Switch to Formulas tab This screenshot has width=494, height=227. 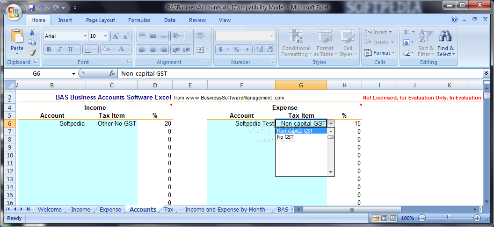point(139,20)
